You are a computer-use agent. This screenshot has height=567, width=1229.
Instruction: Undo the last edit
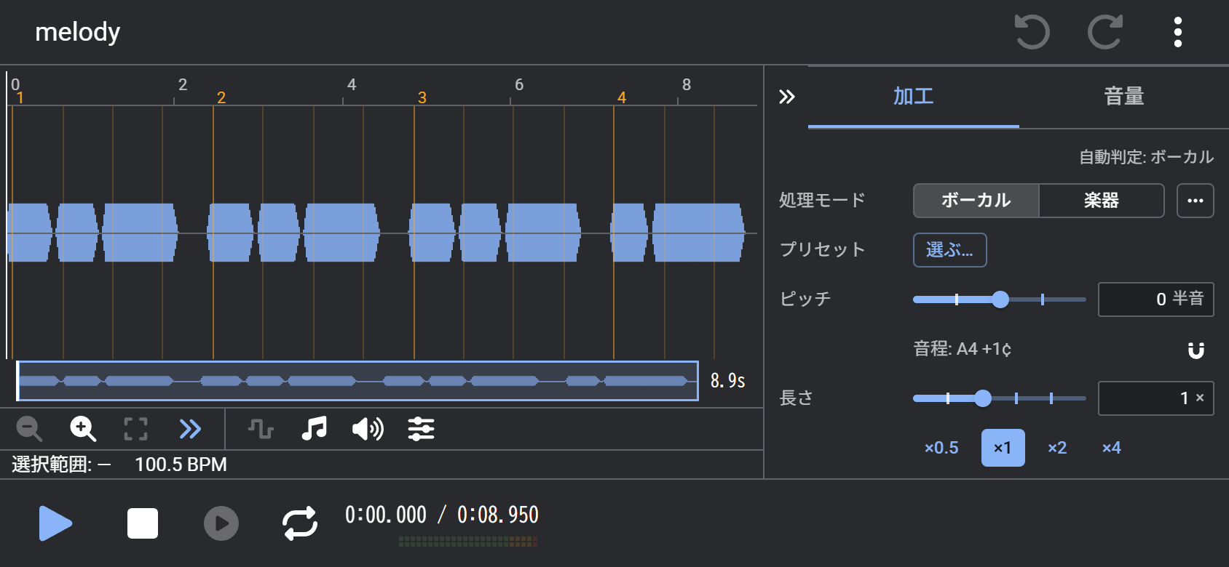tap(1032, 32)
